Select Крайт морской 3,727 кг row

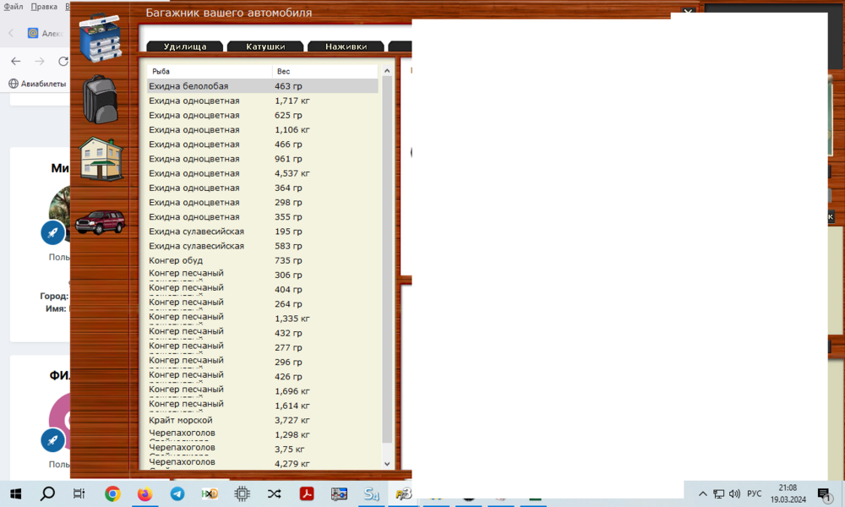[263, 420]
